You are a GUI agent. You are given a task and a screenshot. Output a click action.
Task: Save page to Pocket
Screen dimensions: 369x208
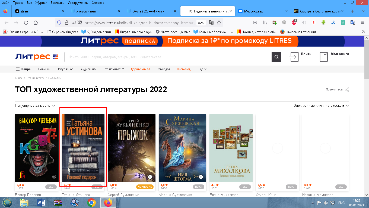(255, 22)
